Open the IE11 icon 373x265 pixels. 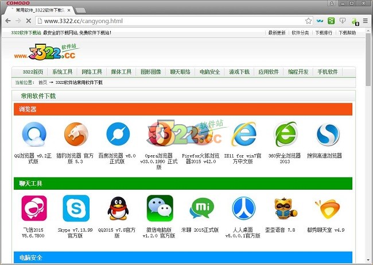[244, 134]
